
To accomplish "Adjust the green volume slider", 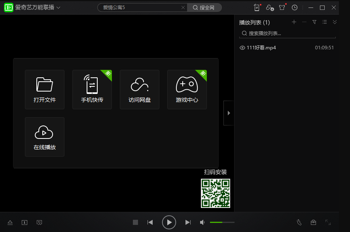I will point(221,223).
